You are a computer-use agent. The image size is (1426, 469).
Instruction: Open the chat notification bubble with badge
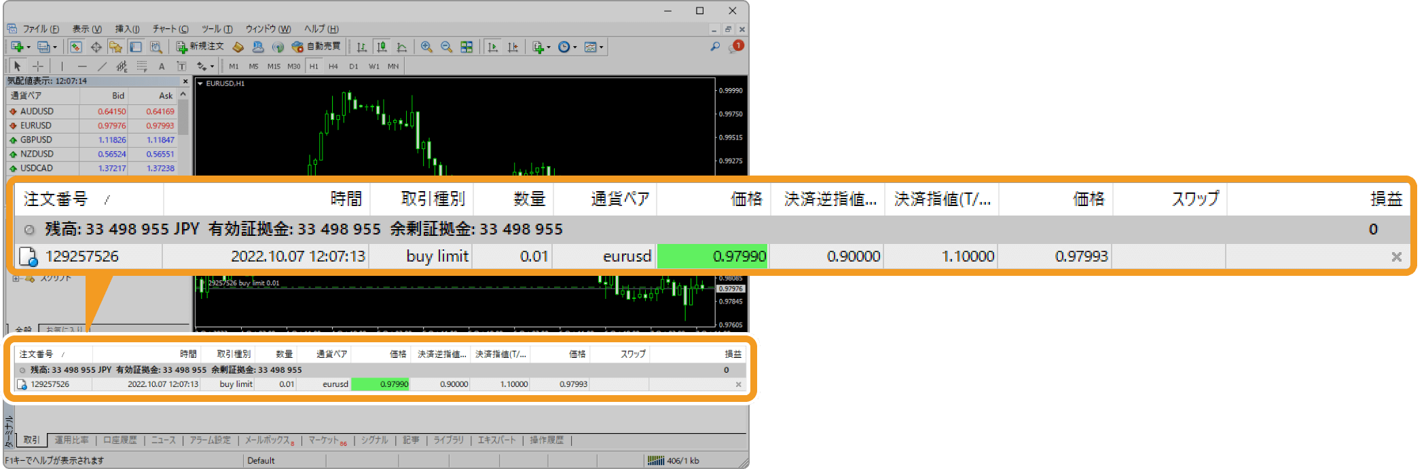736,47
